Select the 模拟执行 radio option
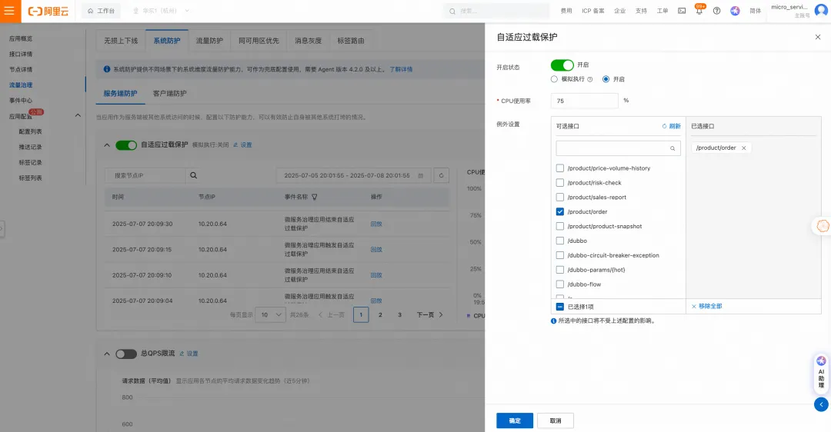Viewport: 831px width, 432px height. coord(554,79)
